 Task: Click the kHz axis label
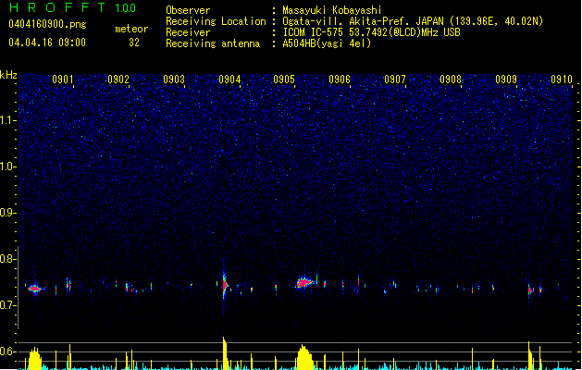tap(8, 75)
